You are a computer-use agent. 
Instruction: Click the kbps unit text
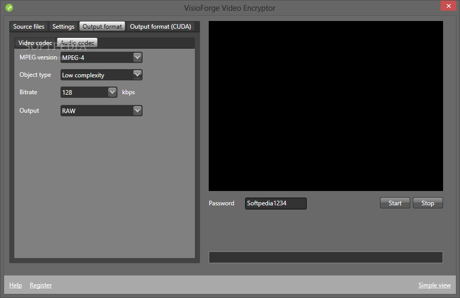(129, 92)
